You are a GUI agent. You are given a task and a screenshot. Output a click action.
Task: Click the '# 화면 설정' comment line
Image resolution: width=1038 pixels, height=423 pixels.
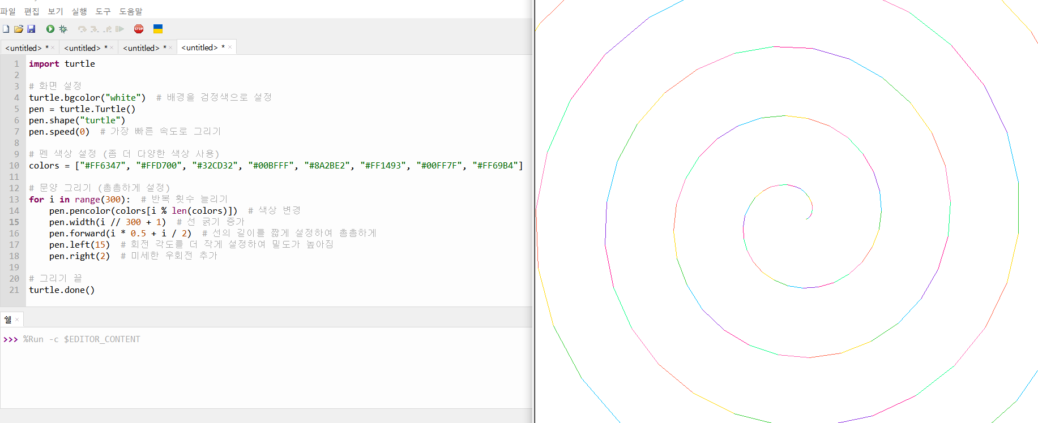[55, 86]
